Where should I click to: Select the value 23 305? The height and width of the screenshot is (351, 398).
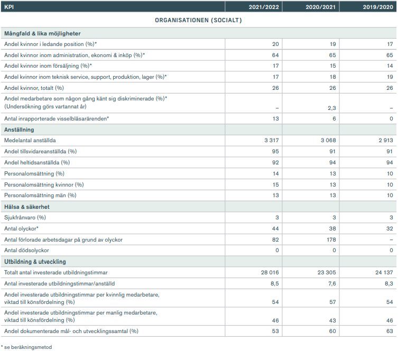point(327,273)
